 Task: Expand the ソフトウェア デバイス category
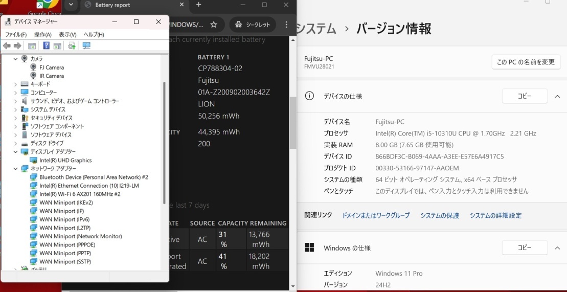coord(15,134)
